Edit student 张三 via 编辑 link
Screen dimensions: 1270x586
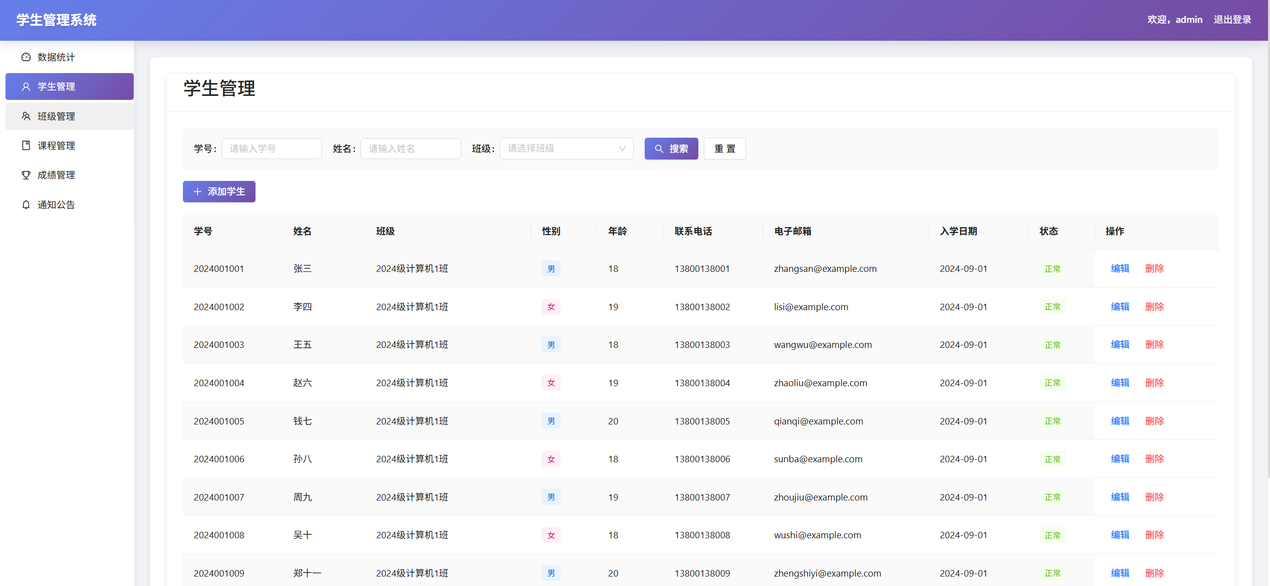click(1120, 268)
